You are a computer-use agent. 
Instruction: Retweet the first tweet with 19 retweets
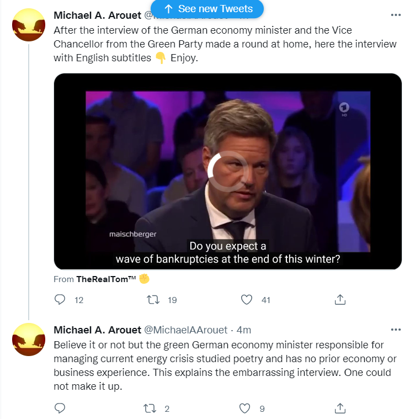pyautogui.click(x=155, y=300)
